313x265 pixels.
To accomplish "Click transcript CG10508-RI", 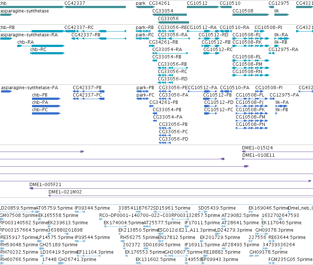I will (x=268, y=28).
